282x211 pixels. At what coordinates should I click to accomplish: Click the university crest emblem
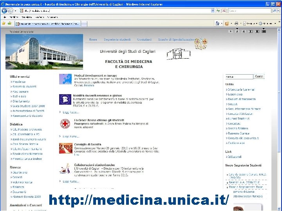tap(201, 43)
